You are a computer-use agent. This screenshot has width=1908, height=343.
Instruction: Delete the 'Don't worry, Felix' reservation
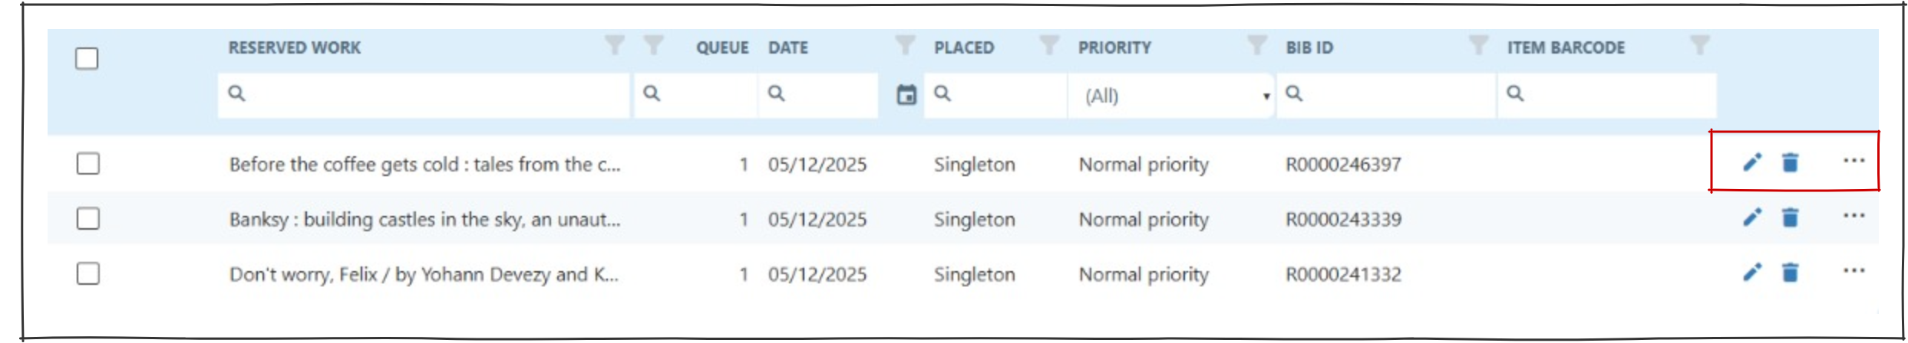pyautogui.click(x=1790, y=273)
